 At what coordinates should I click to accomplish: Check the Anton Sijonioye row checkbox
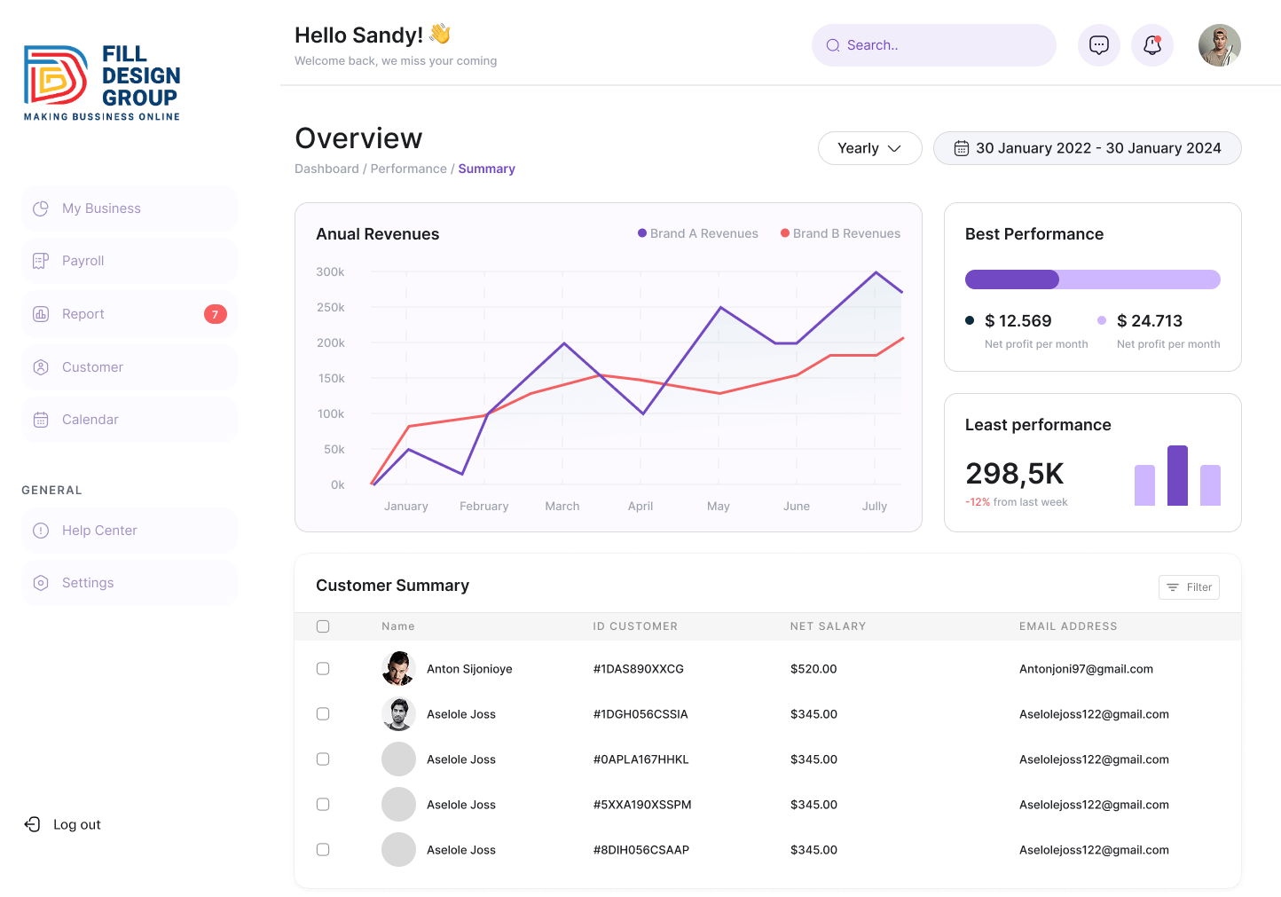click(323, 669)
